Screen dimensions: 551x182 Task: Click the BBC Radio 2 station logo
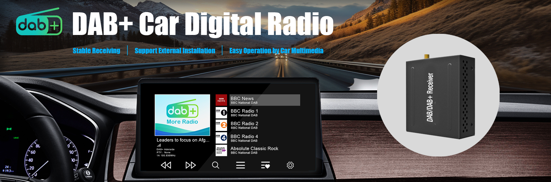tap(221, 125)
